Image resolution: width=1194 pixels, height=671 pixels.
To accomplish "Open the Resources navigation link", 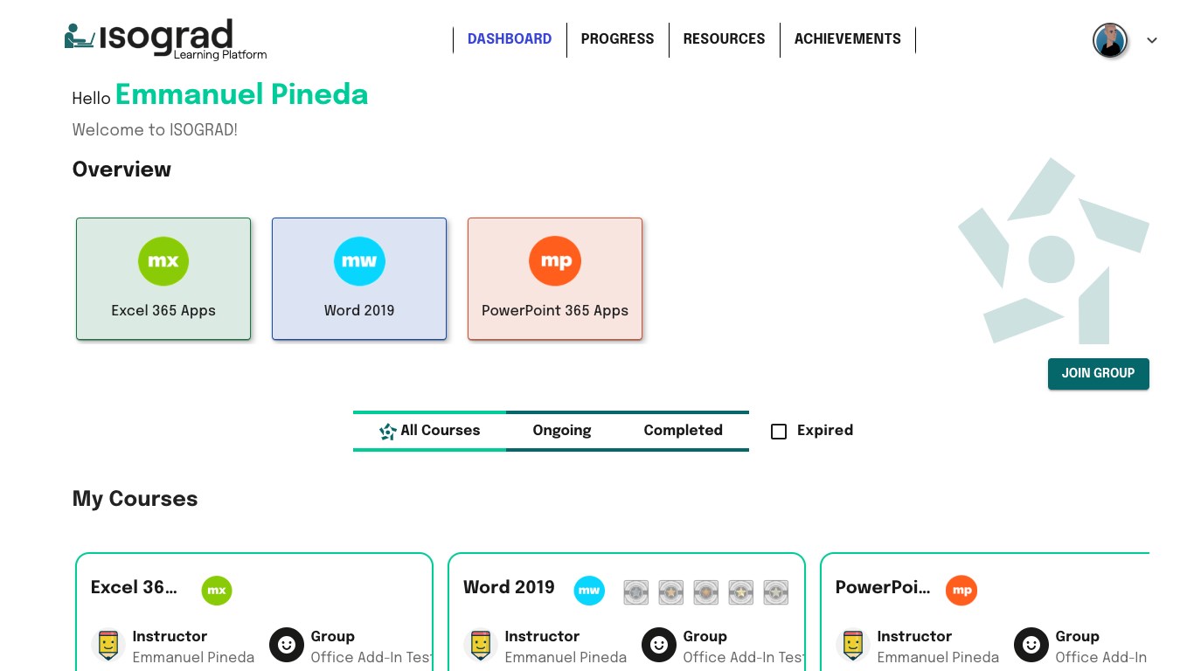I will coord(724,39).
